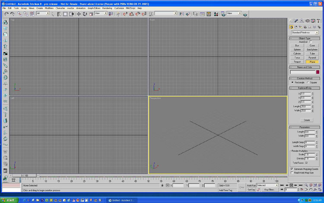Viewport: 324px width, 203px height.
Task: Click the object color swatch
Action: pos(318,72)
